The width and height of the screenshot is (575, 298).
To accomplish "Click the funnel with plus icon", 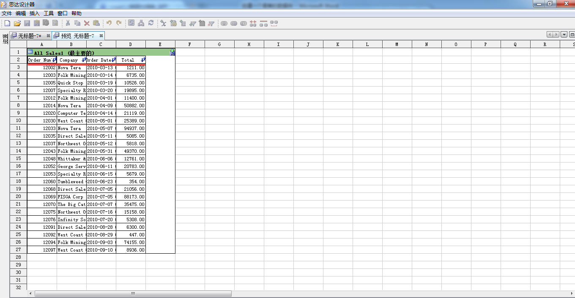I will [x=192, y=23].
